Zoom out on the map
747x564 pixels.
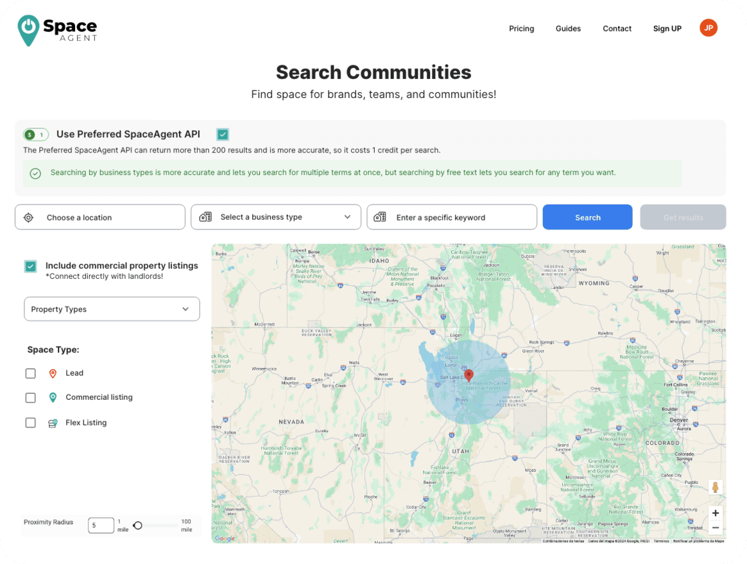pos(715,528)
